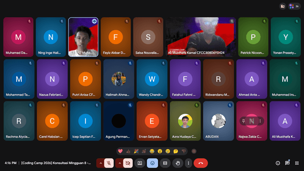Send the clapping hands reaction
The width and height of the screenshot is (304, 171).
pos(144,151)
